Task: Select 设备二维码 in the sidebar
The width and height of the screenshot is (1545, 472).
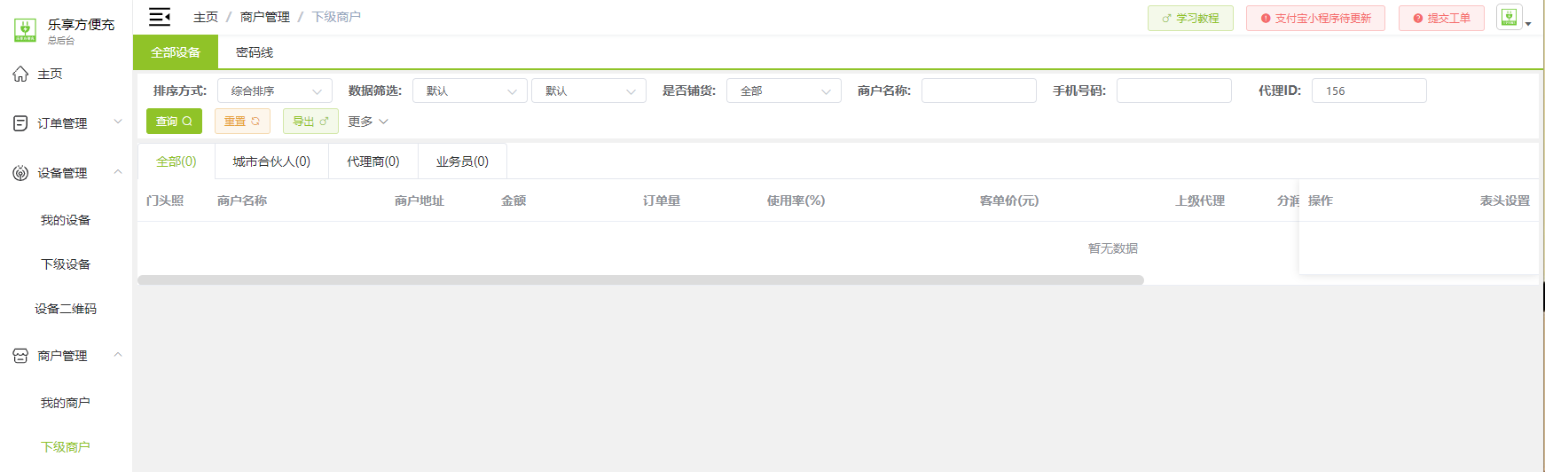Action: pos(66,309)
